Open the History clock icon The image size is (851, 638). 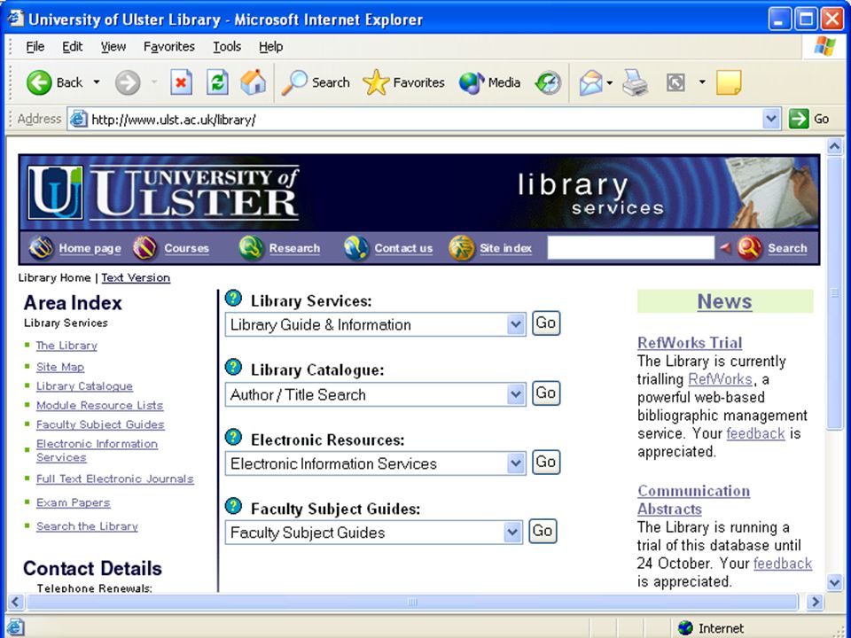[x=548, y=83]
